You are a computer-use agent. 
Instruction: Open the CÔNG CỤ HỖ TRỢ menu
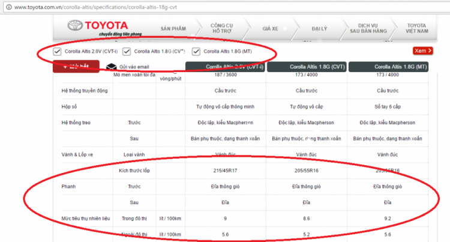(222, 28)
